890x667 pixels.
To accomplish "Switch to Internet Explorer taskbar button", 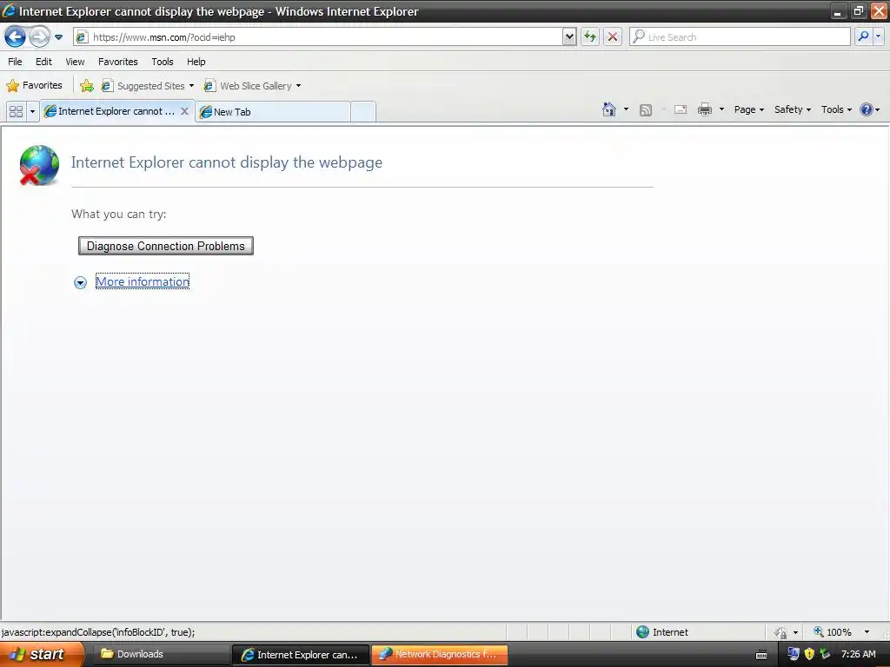I will point(301,655).
